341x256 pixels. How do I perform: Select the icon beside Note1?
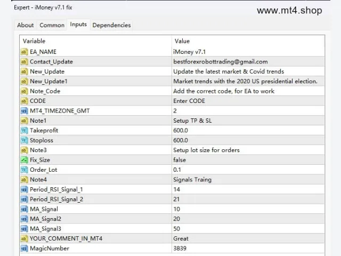click(x=24, y=121)
